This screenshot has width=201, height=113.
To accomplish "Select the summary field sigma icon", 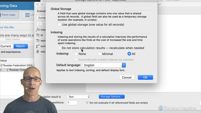I will (x=38, y=46).
